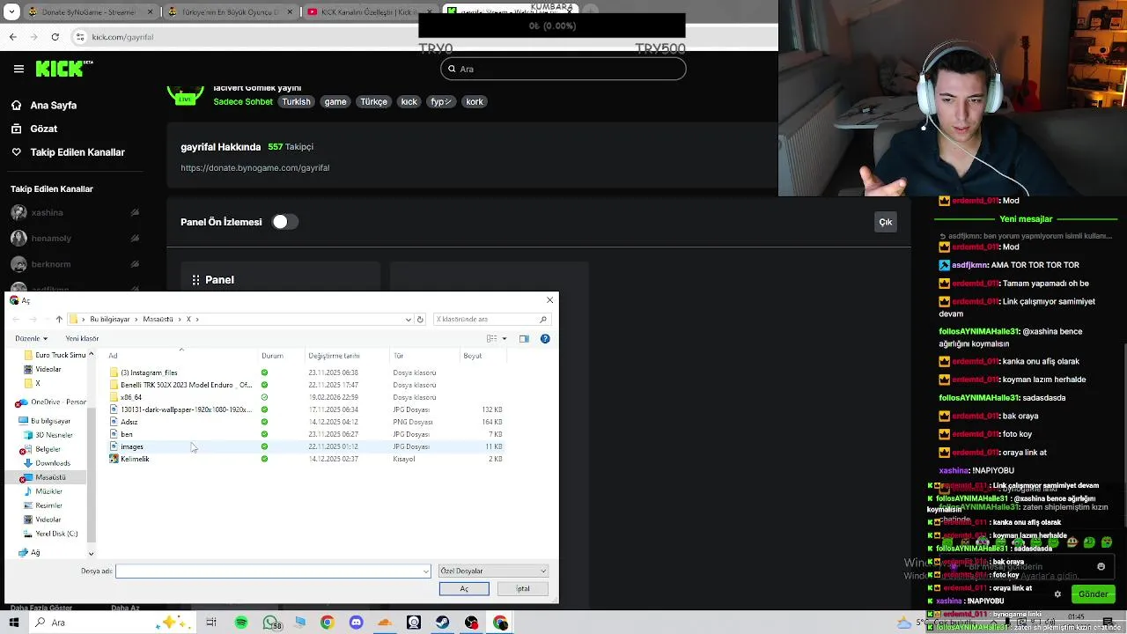Screen dimensions: 1127x634
Task: Toggle Panel Ön İzlemesi switch
Action: pos(284,222)
